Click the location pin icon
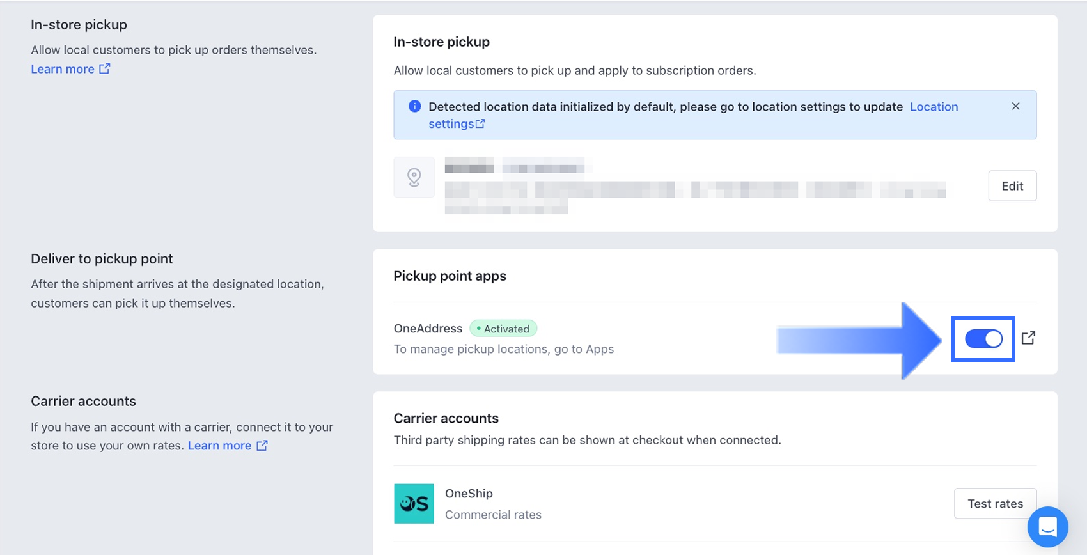Screen dimensions: 1087x555 click(x=414, y=177)
